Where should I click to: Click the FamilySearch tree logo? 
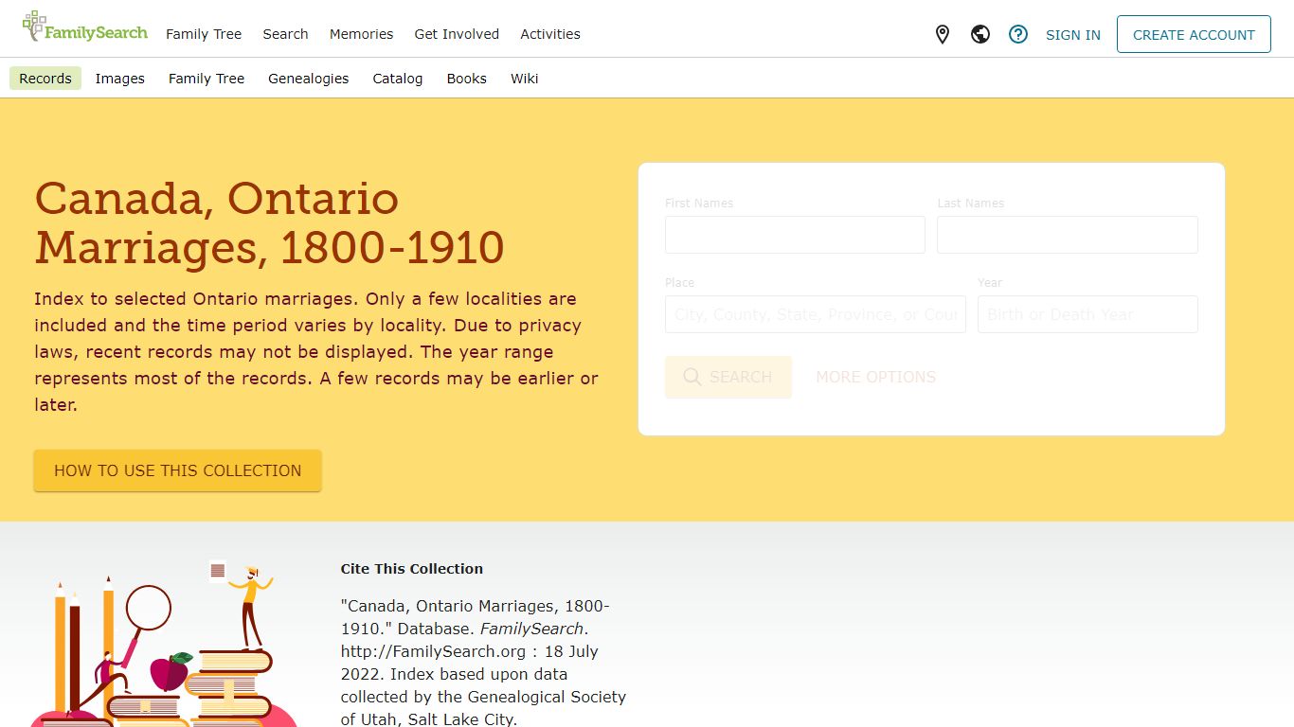coord(84,27)
